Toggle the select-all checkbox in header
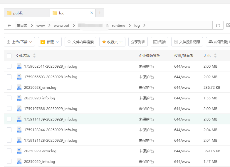The image size is (230, 167). click(x=9, y=56)
